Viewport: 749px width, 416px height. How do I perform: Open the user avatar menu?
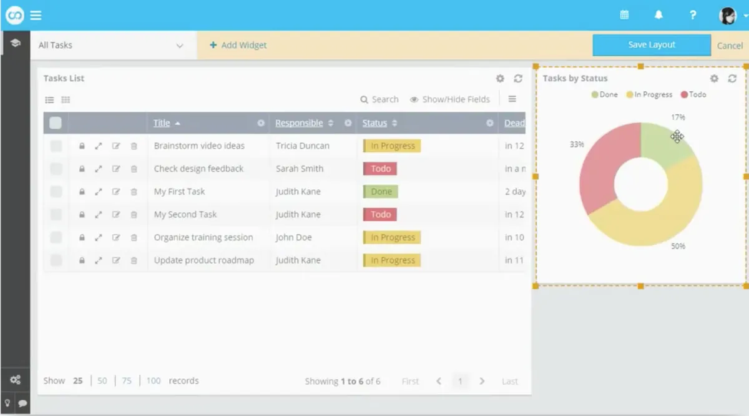728,16
